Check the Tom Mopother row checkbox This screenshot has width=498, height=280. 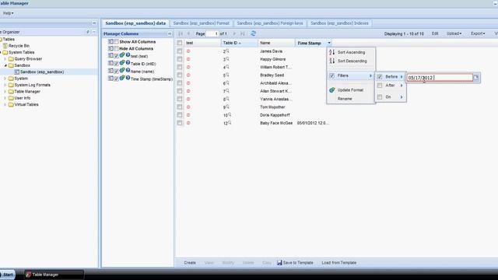tap(180, 107)
